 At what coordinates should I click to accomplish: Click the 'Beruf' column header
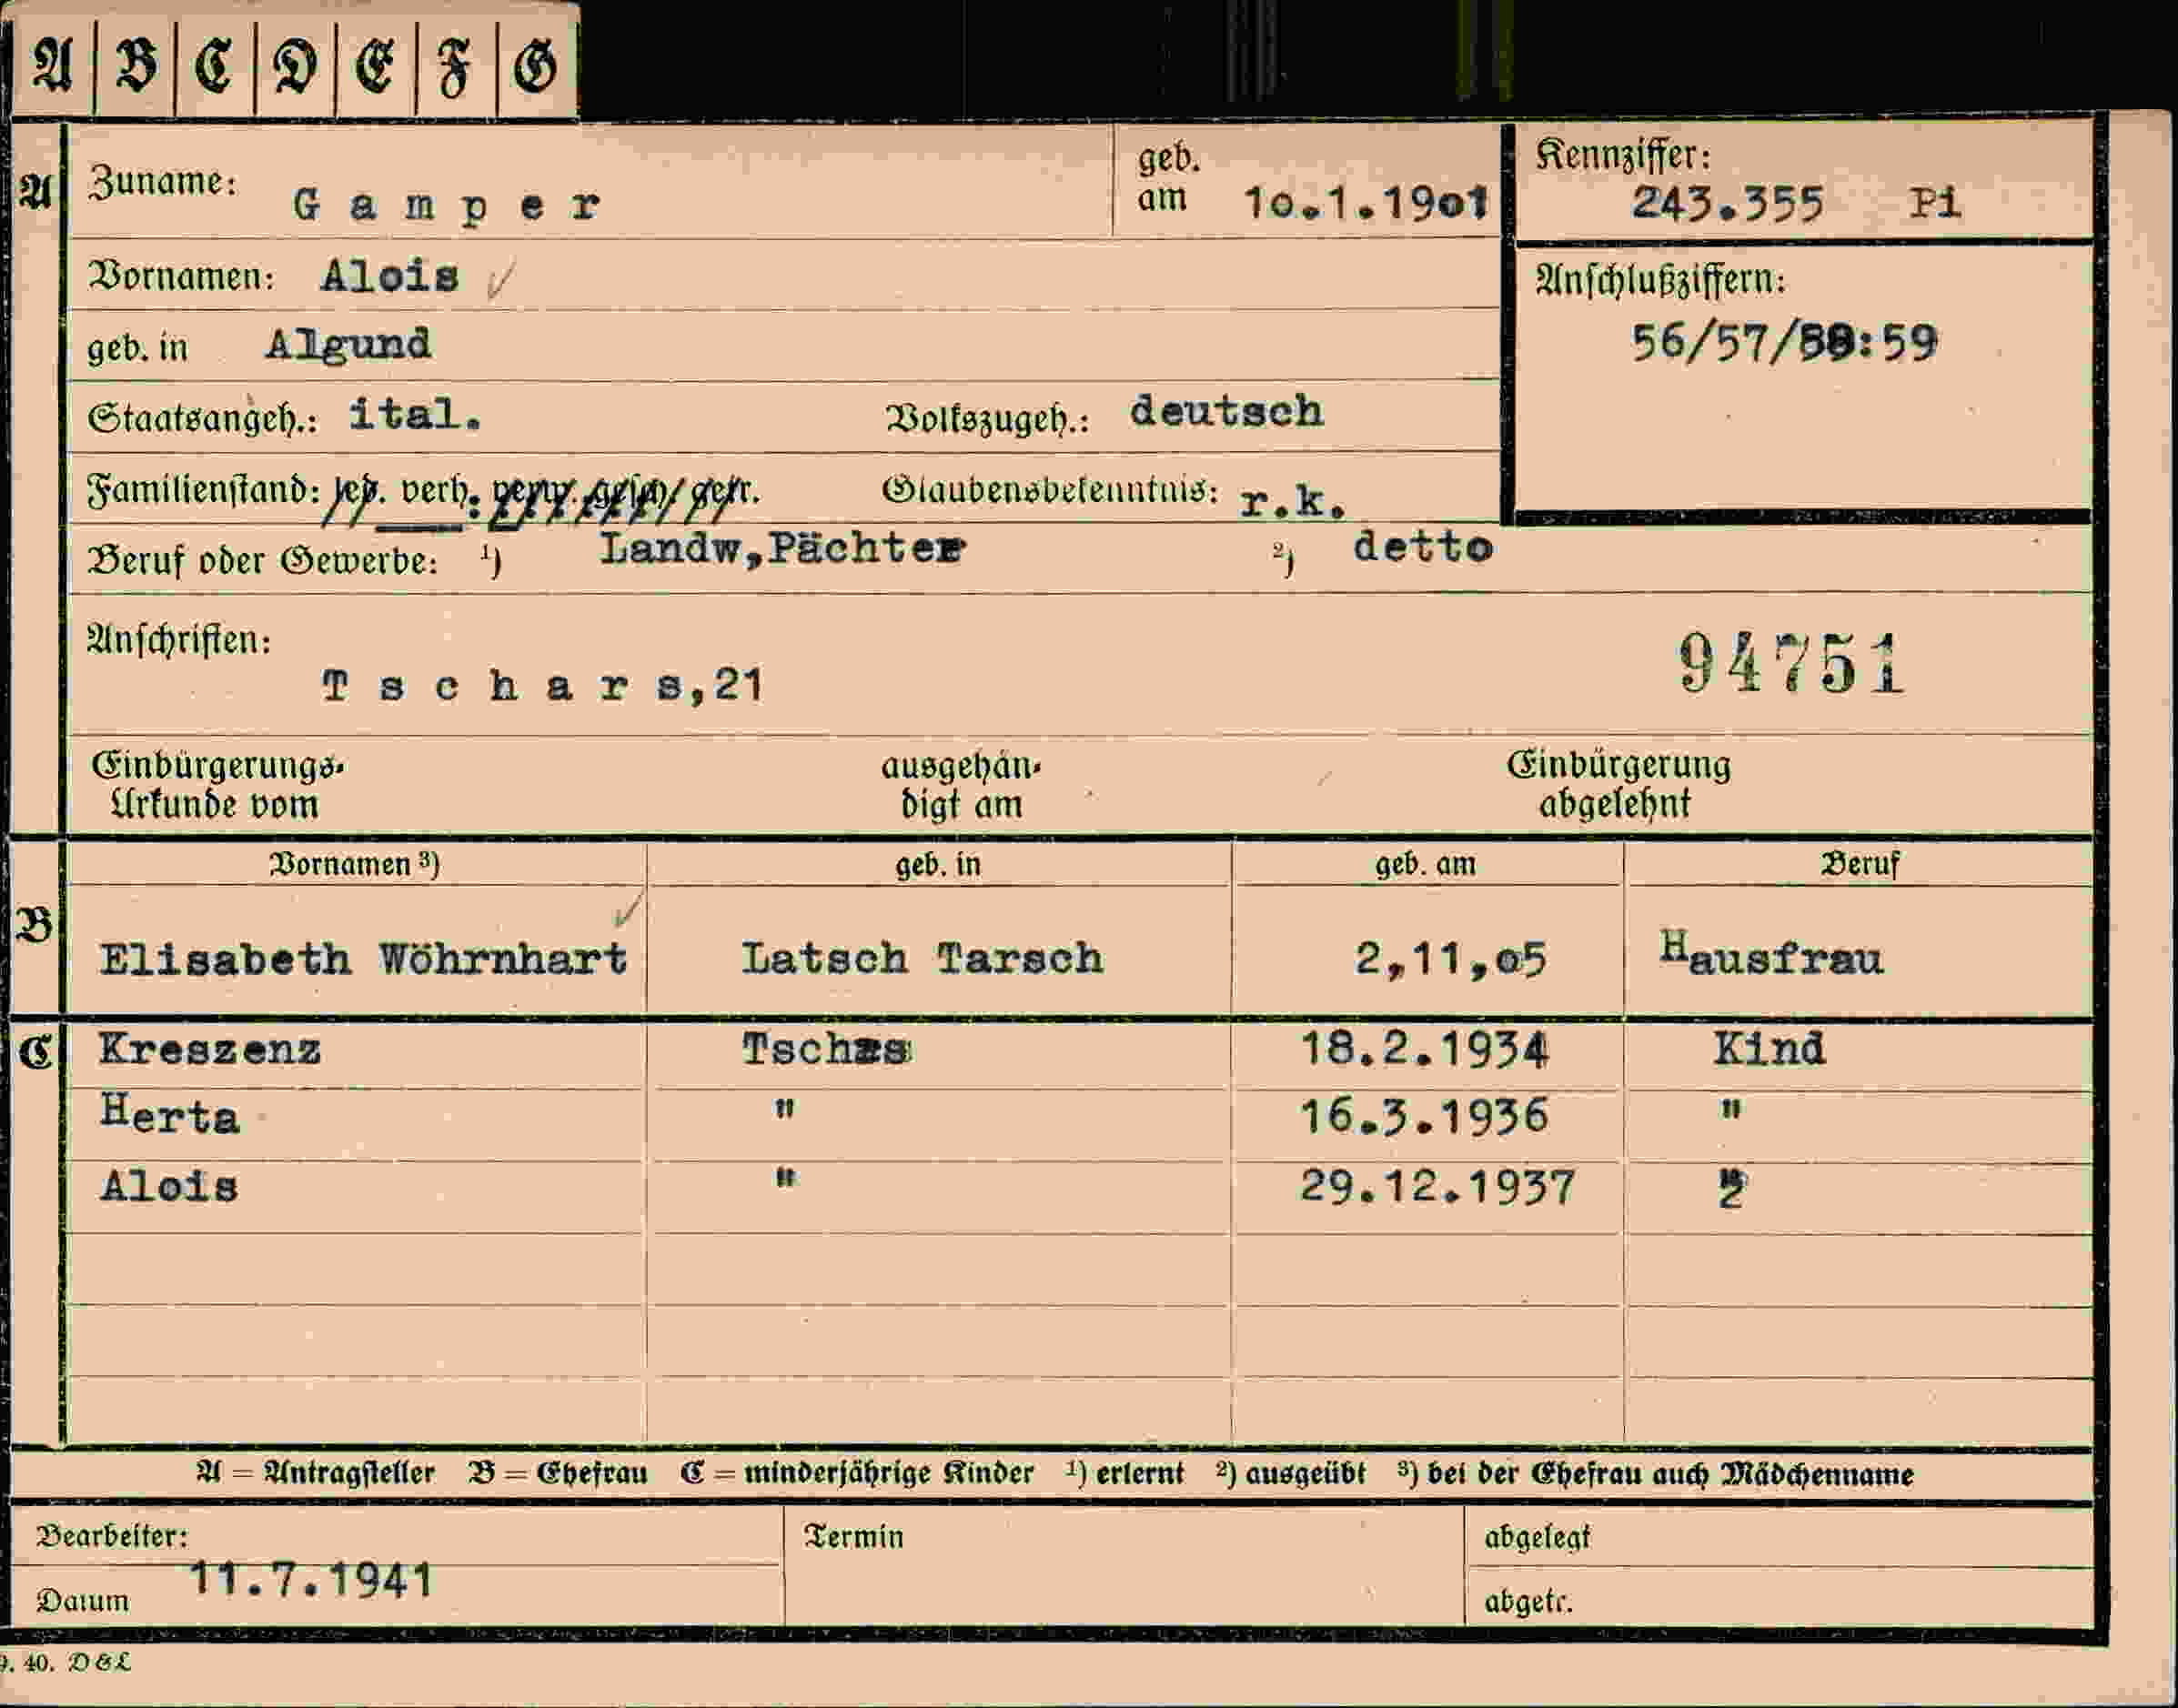(1859, 864)
